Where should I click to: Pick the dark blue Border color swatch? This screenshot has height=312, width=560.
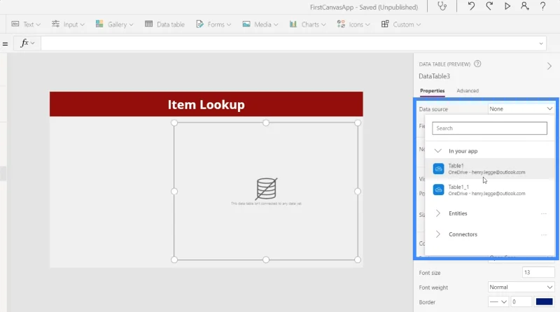click(545, 302)
